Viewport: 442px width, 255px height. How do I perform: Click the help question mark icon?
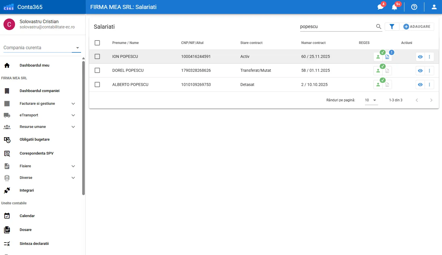(414, 7)
